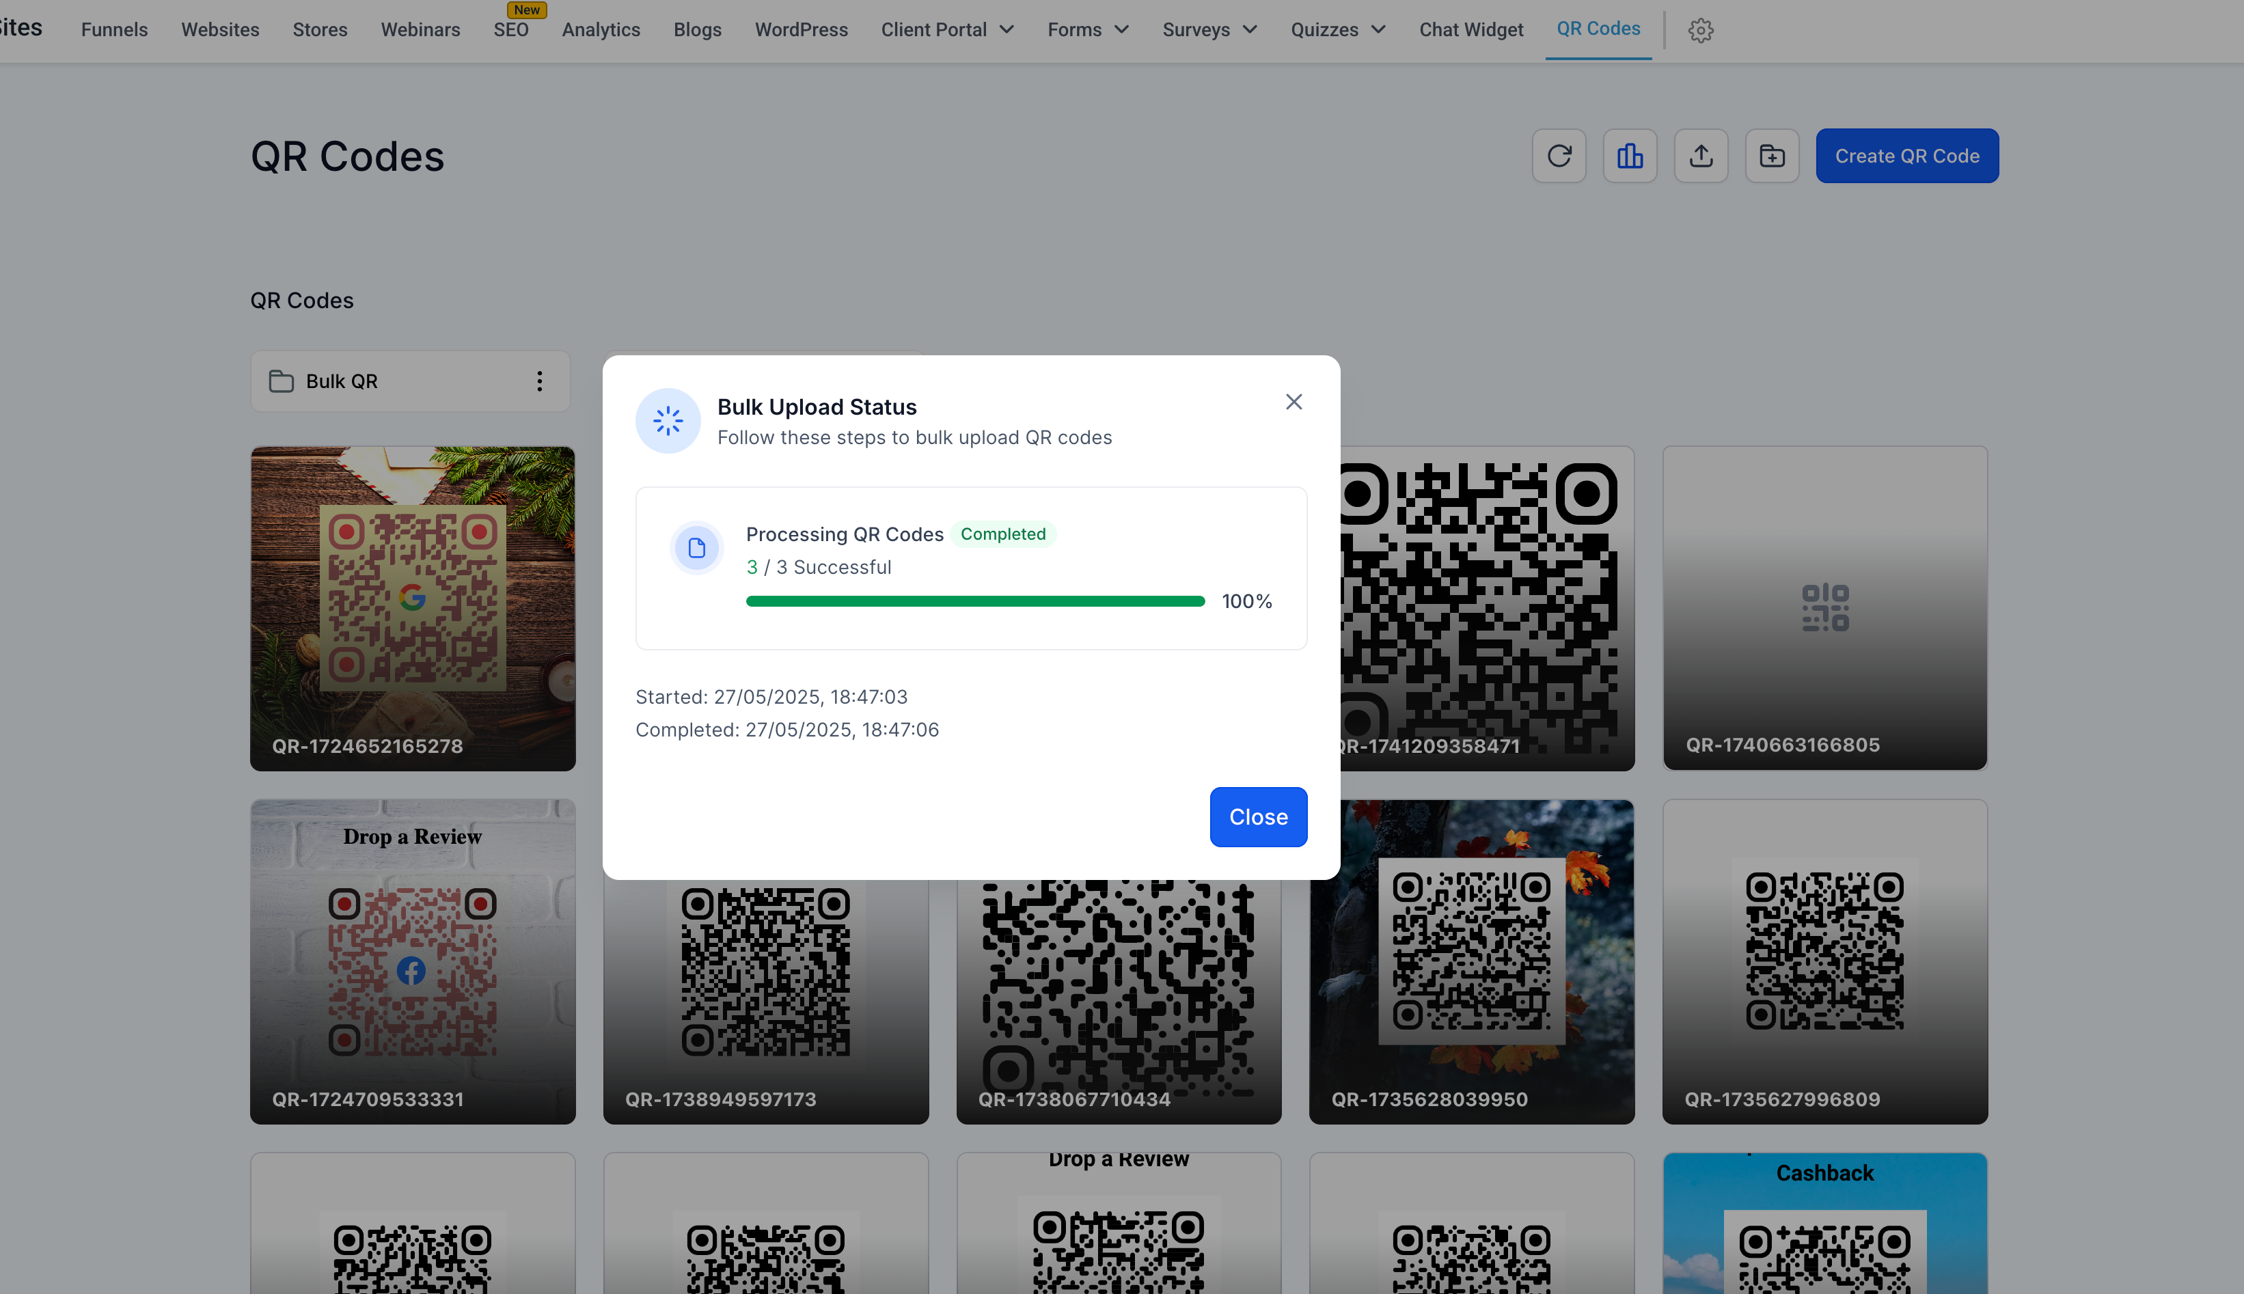Click the Bulk Upload Status spinner icon

tap(668, 420)
